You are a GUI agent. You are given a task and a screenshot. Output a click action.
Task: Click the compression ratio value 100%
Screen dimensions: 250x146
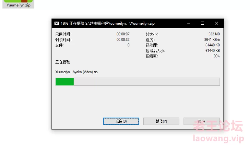[216, 56]
